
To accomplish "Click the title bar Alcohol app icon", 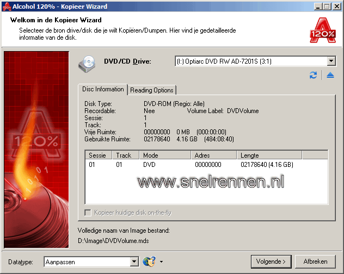I will (7, 7).
